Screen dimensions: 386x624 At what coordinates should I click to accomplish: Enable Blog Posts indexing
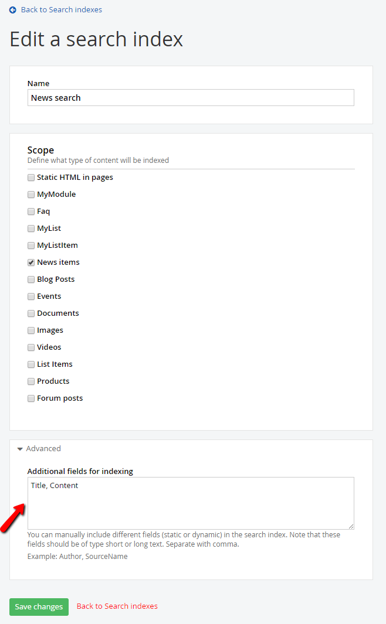click(31, 279)
